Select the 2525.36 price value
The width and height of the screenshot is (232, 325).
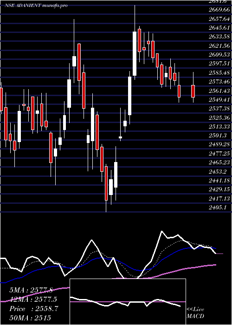click(x=219, y=118)
